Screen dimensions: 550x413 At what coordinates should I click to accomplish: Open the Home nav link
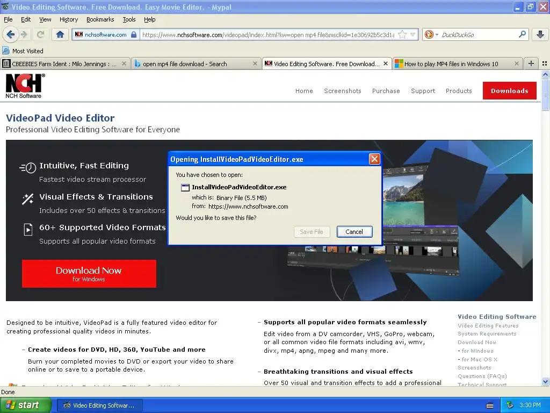pos(304,91)
